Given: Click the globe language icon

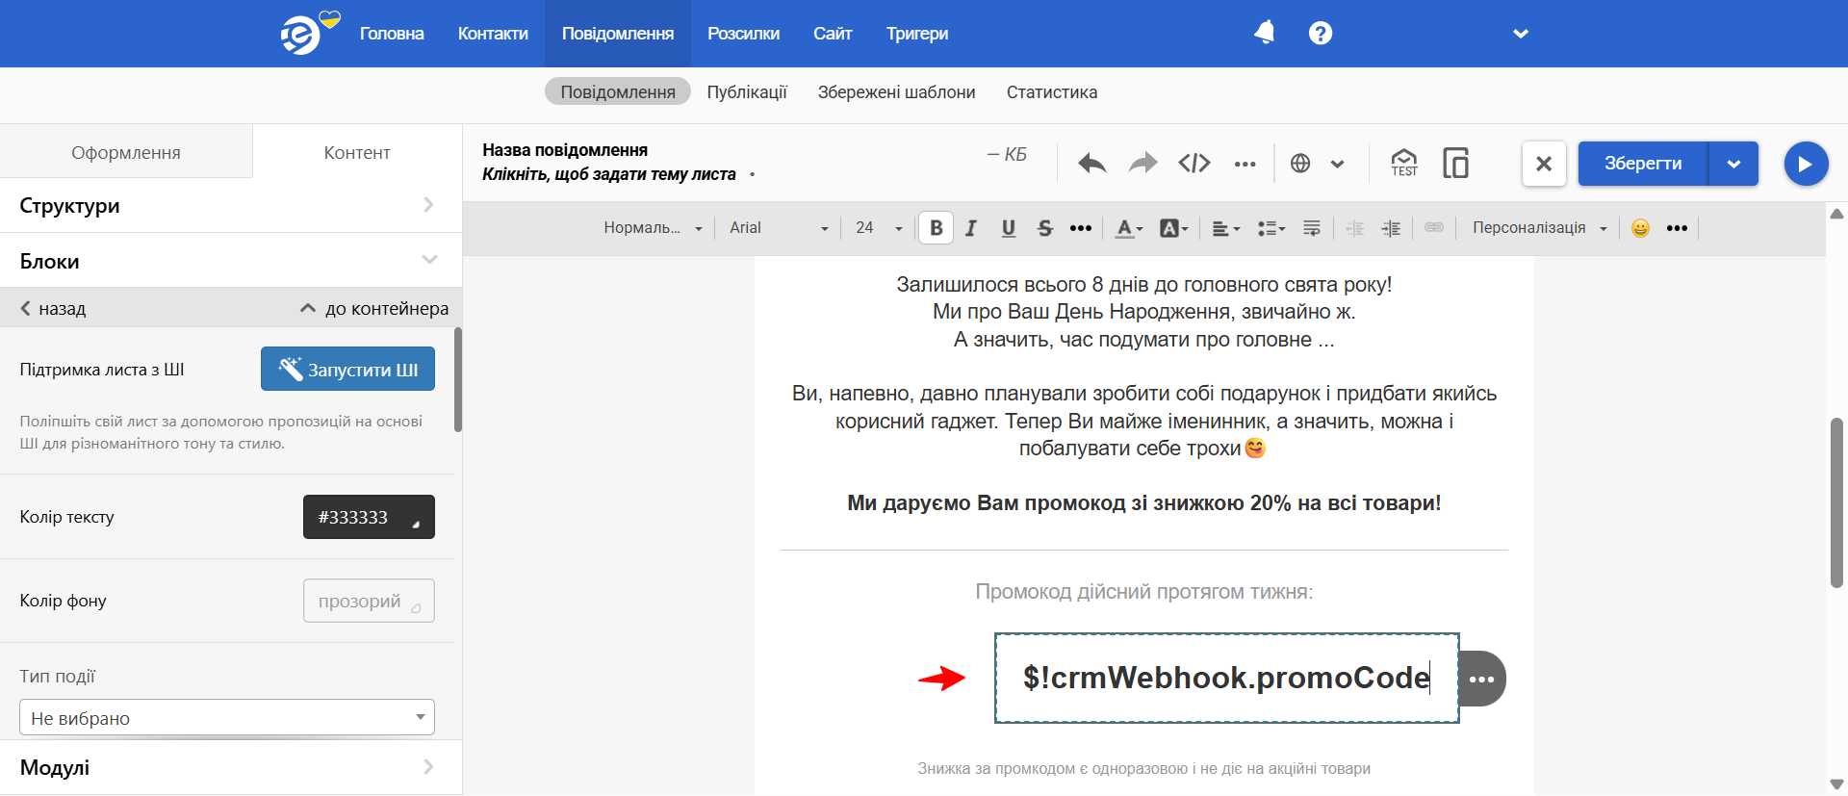Looking at the screenshot, I should (1300, 164).
